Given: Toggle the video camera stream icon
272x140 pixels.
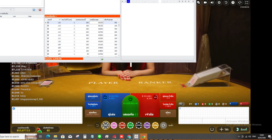Looking at the screenshot, I should coord(205,2).
